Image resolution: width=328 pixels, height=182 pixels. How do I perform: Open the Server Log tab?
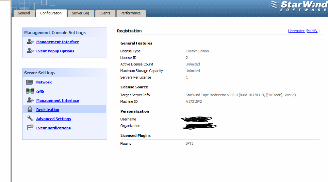pos(81,13)
